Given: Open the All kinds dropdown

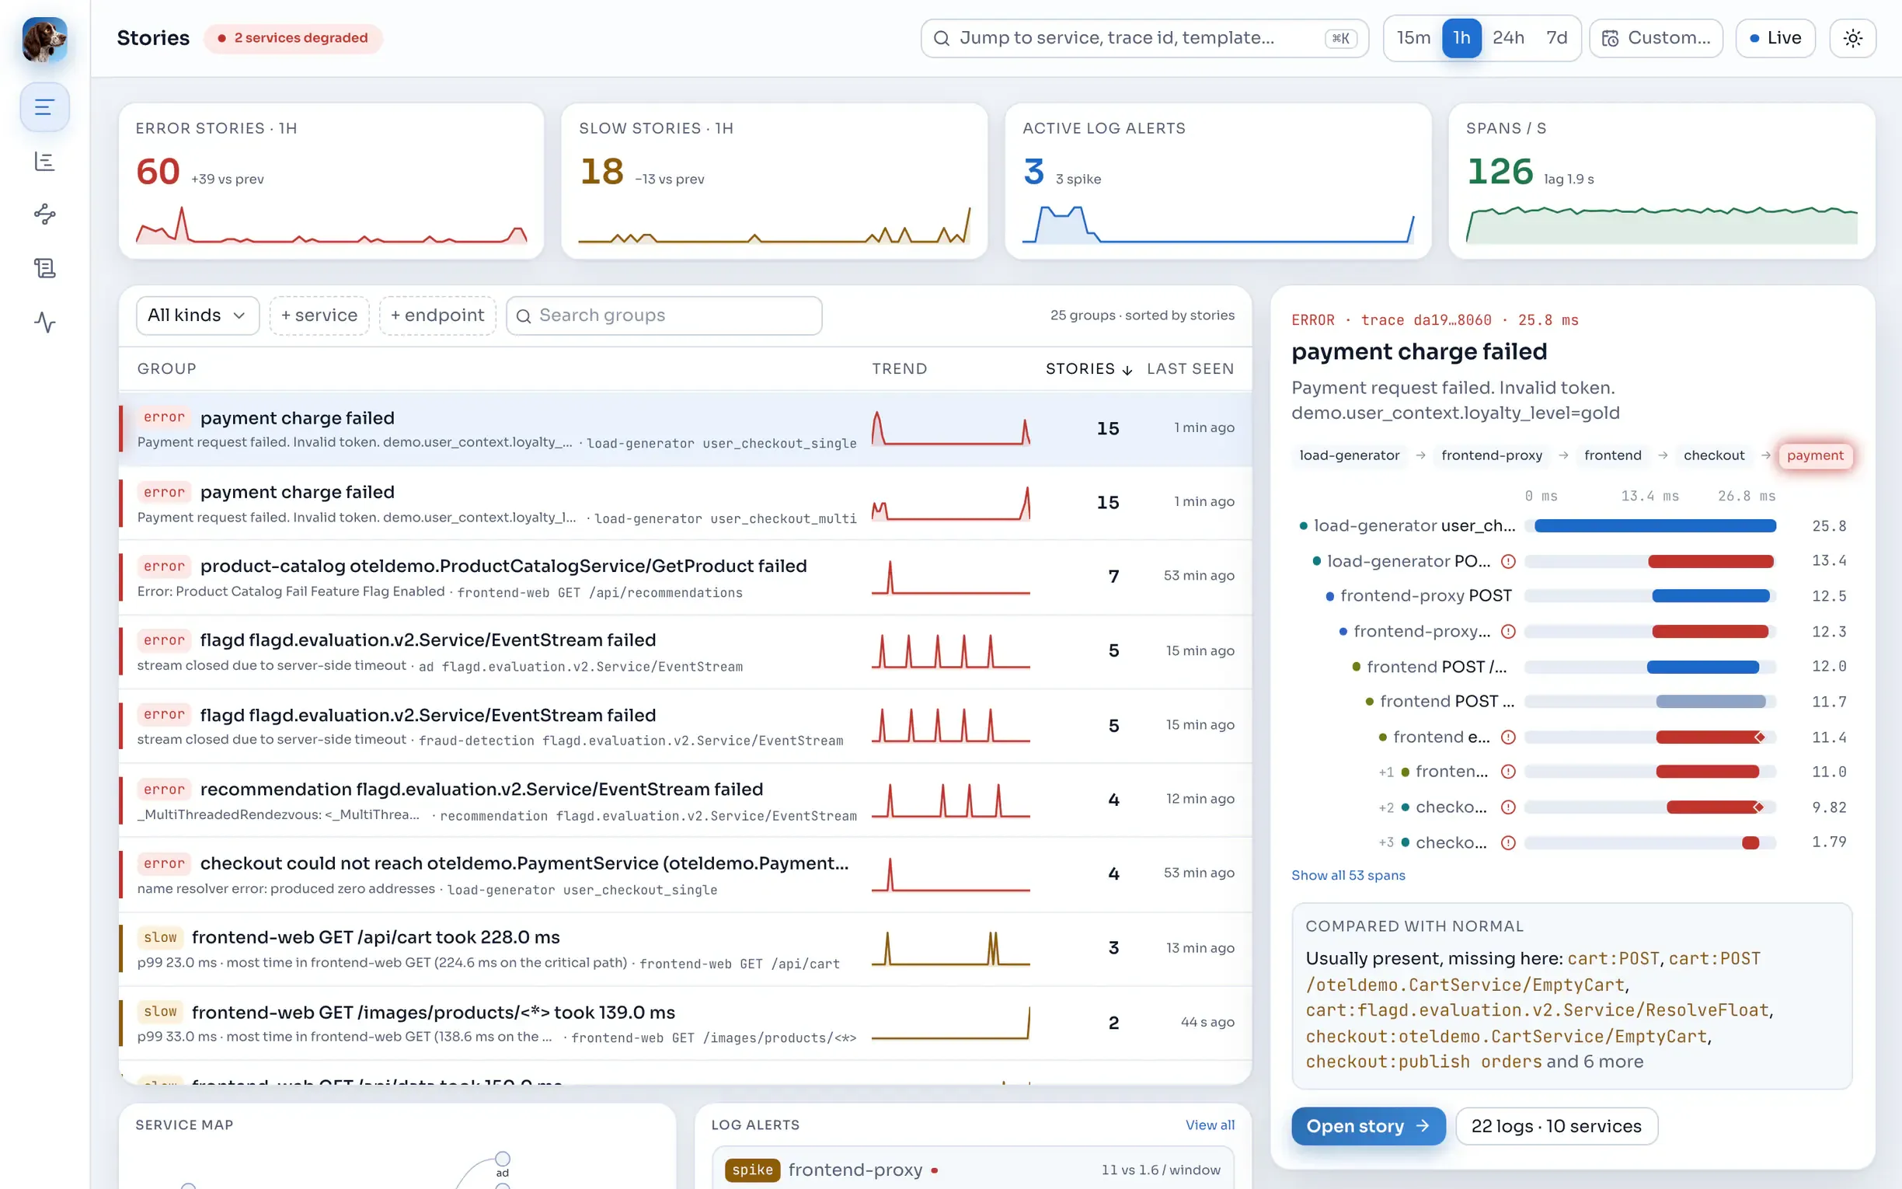Looking at the screenshot, I should coord(197,316).
